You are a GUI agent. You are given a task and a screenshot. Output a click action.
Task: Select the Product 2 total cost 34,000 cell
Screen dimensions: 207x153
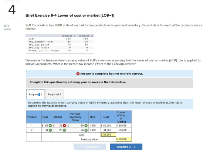[108, 130]
